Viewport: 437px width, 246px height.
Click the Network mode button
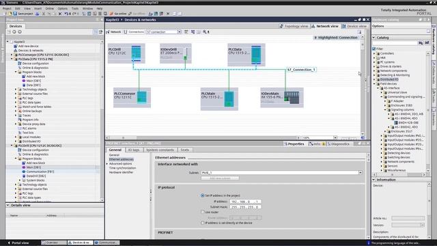pos(114,32)
